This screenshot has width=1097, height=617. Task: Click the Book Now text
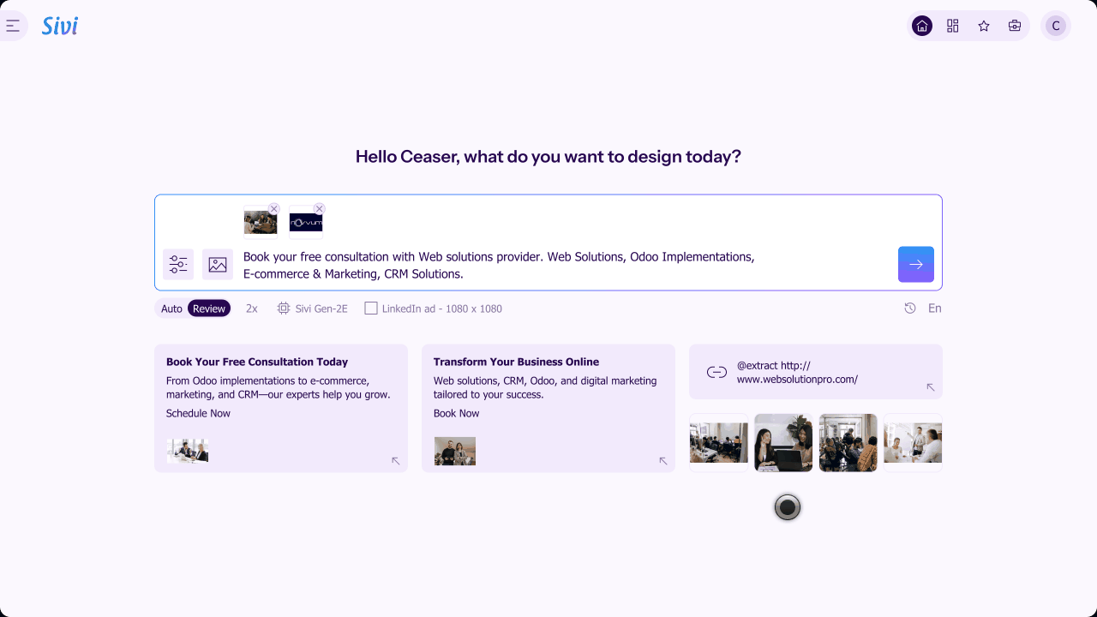tap(457, 413)
